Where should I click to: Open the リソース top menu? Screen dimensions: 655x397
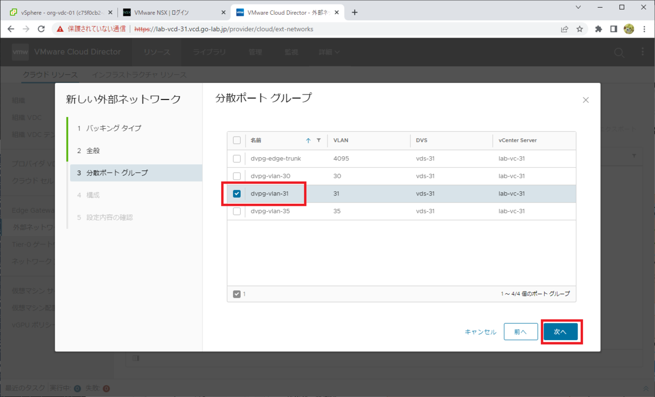[157, 52]
